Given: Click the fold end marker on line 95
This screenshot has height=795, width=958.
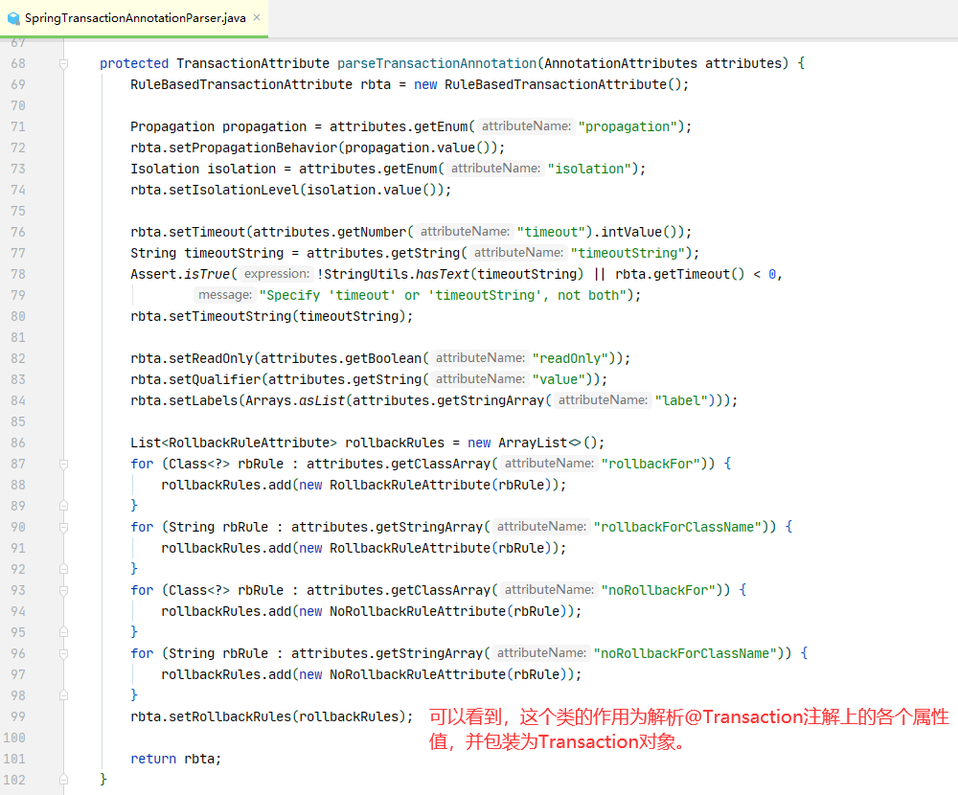Looking at the screenshot, I should tap(63, 632).
